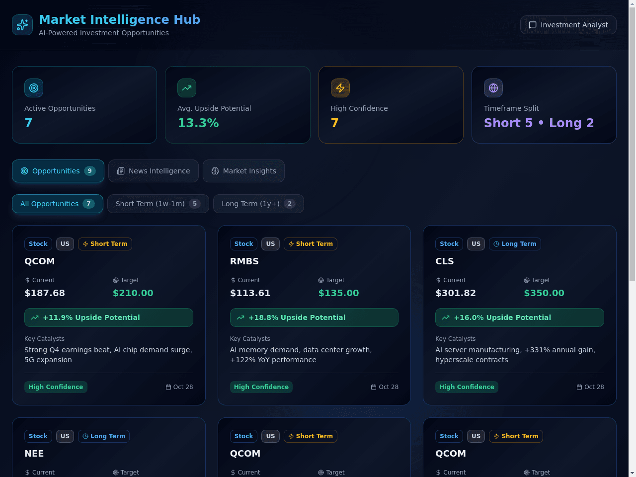This screenshot has width=636, height=477.
Task: Open the Market Insights tab
Action: (243, 171)
